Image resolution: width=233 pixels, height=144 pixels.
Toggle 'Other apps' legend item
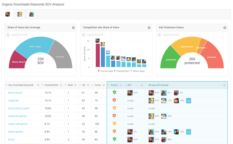[137, 71]
